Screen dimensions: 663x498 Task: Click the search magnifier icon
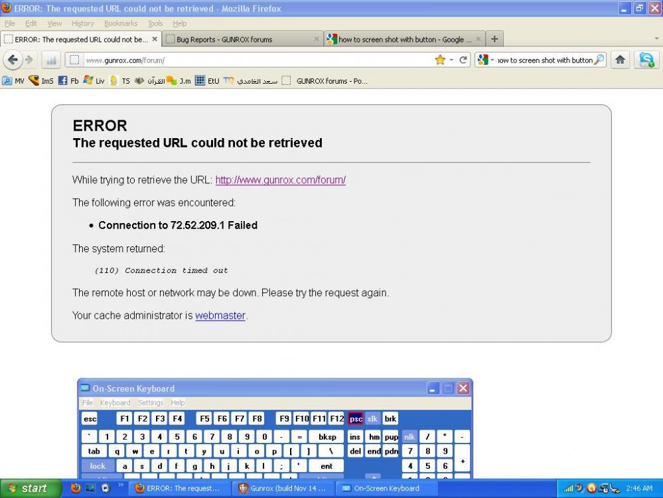point(599,60)
